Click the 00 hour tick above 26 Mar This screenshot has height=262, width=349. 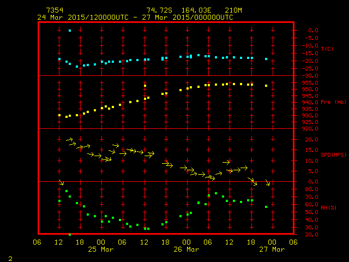click(186, 242)
